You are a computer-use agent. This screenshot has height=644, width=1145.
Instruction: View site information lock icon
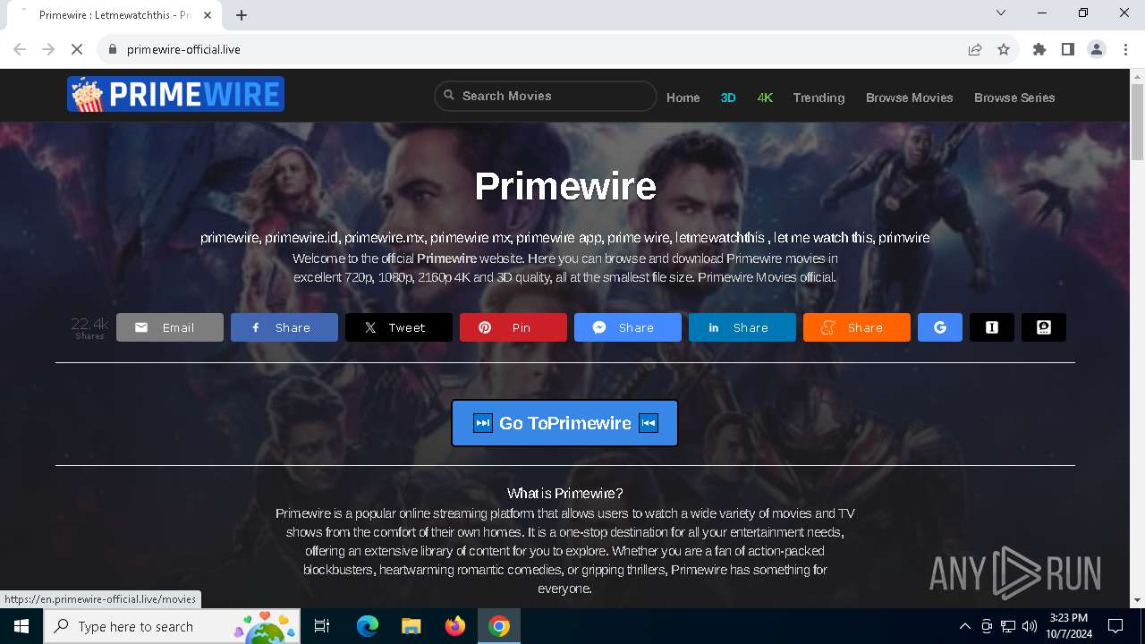(113, 49)
